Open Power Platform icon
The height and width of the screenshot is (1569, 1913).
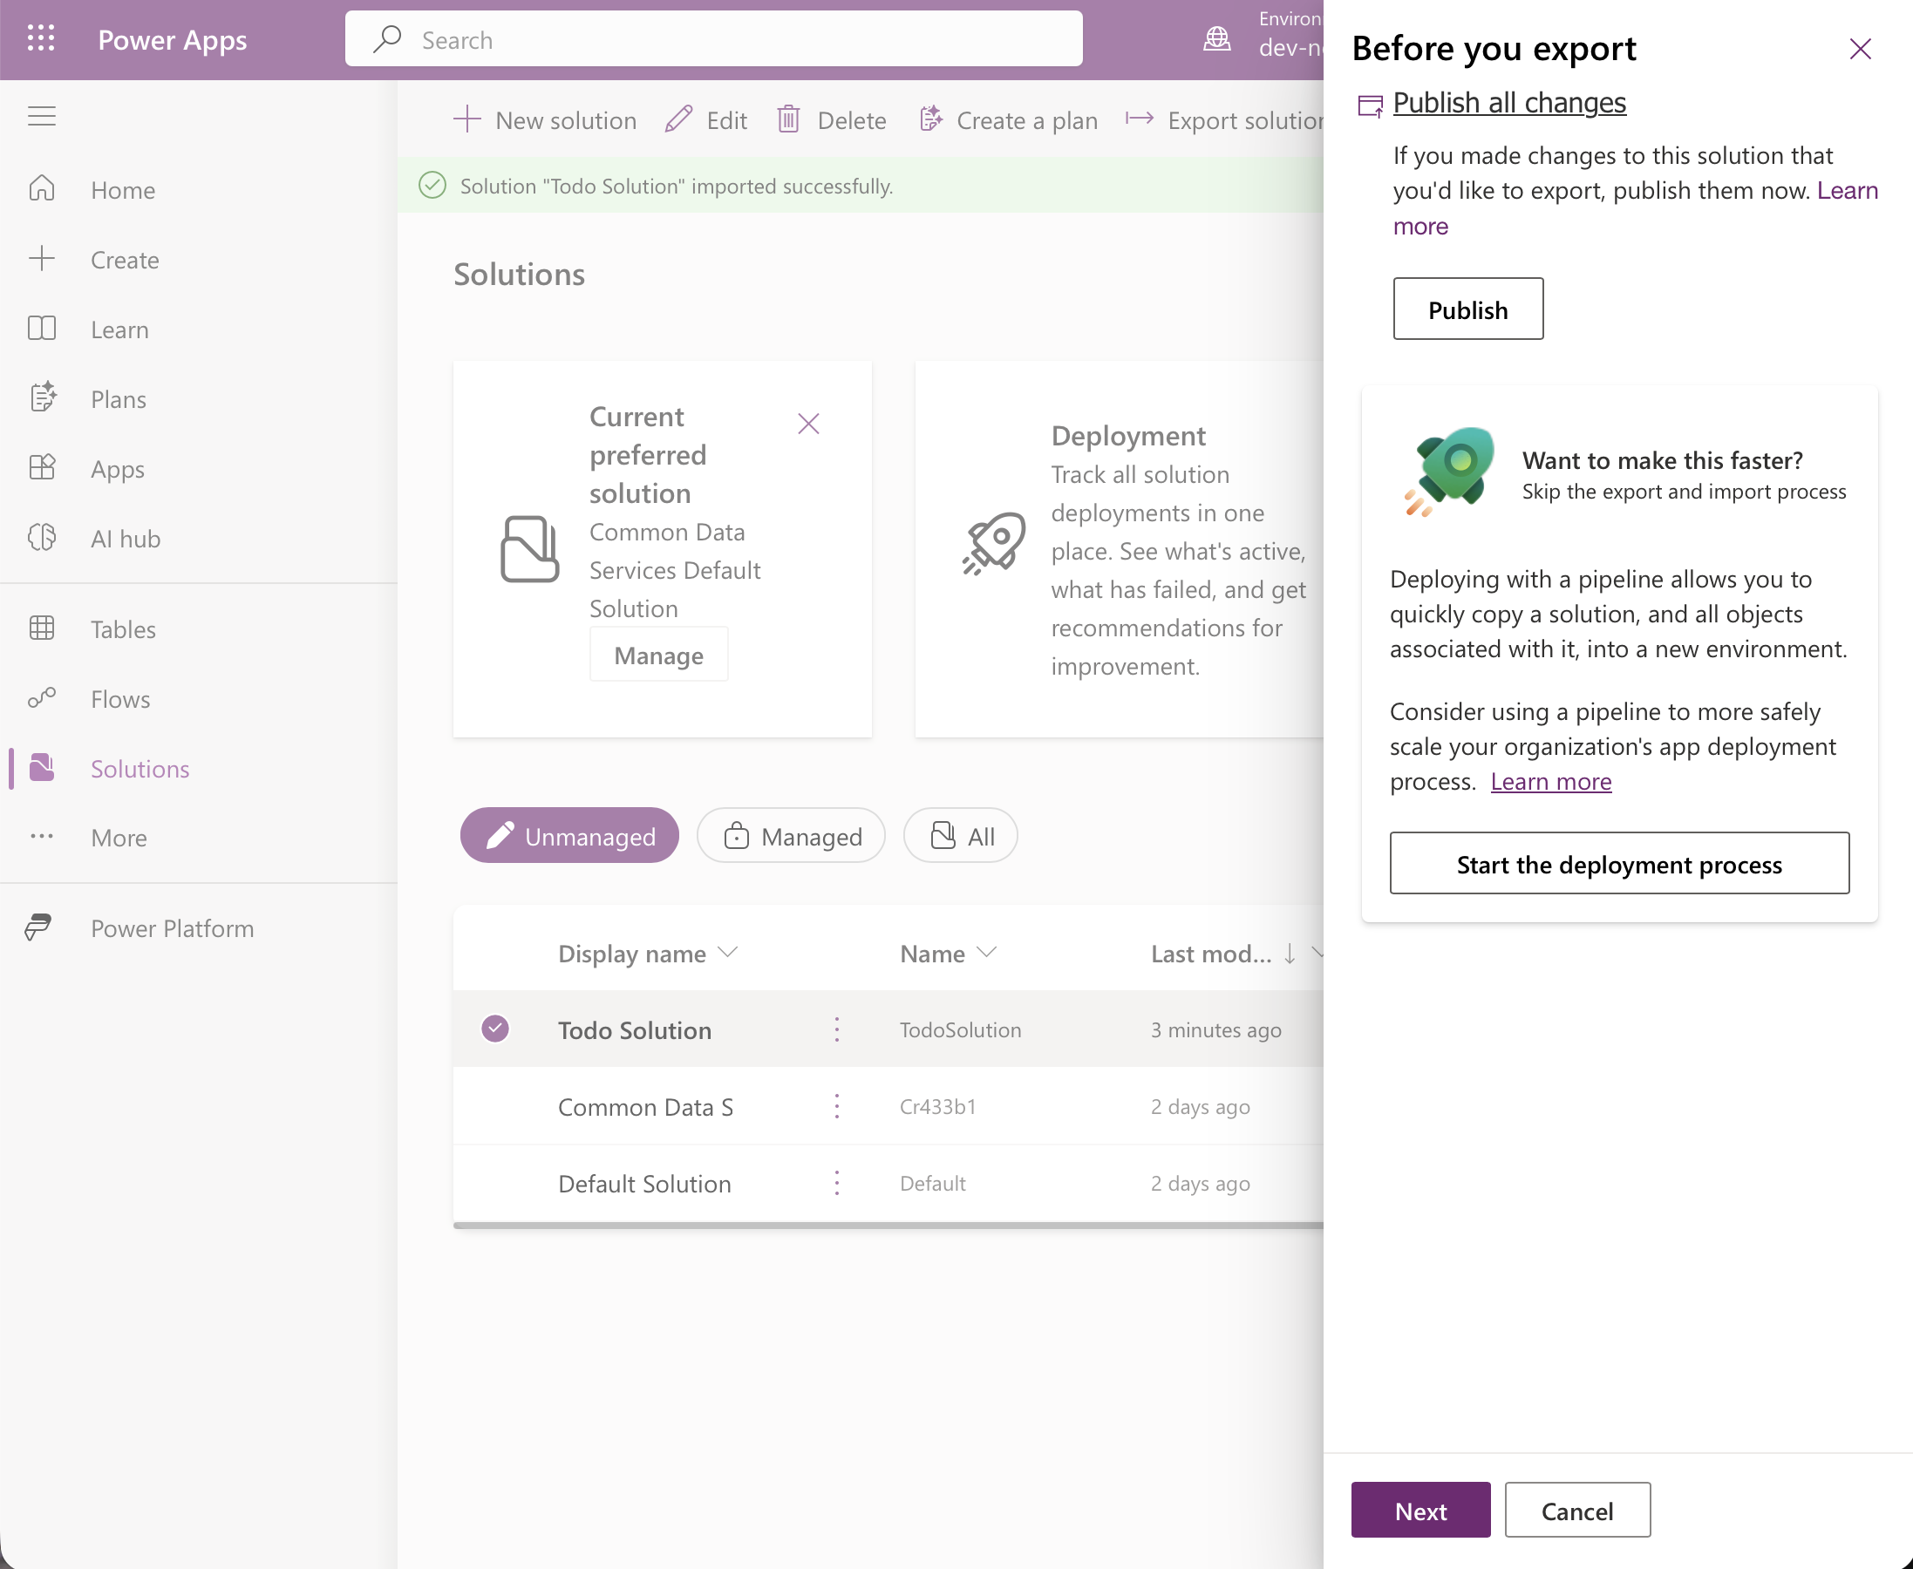coord(39,927)
